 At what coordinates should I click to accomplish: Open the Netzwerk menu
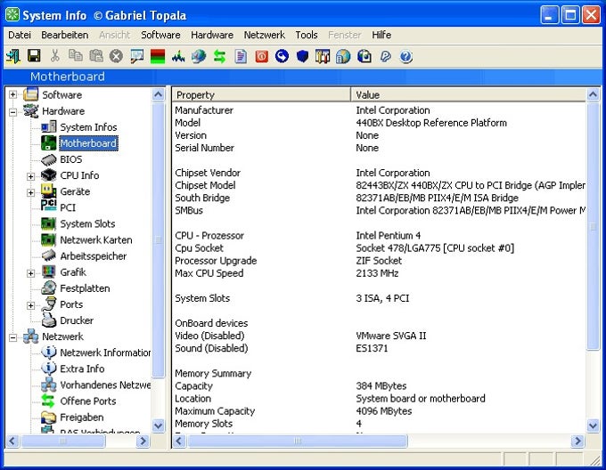[x=264, y=35]
